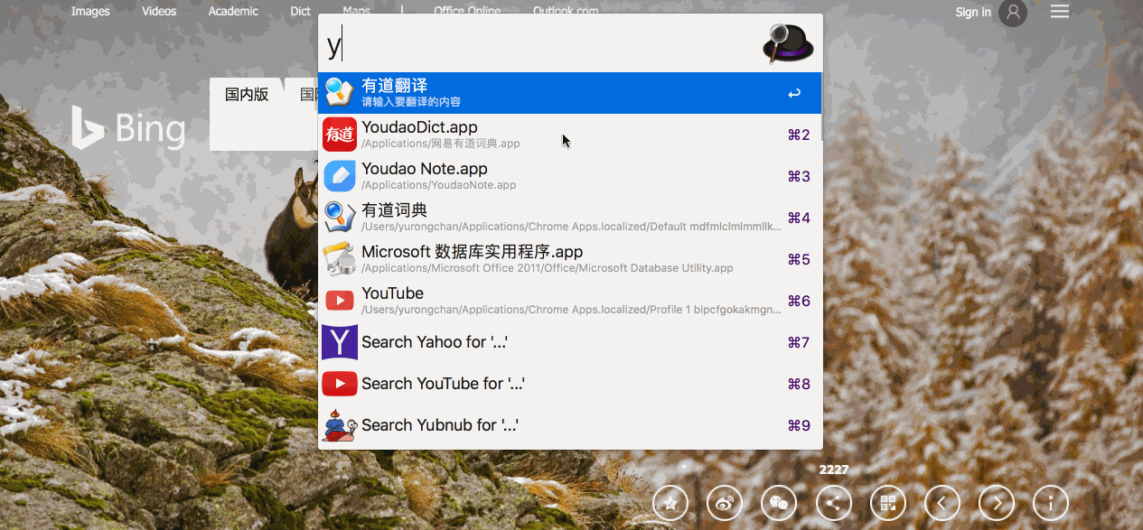Select the 有道翻译 result row

[x=570, y=93]
